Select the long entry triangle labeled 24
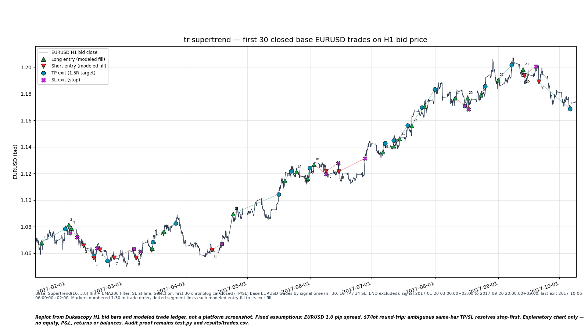 coord(455,98)
